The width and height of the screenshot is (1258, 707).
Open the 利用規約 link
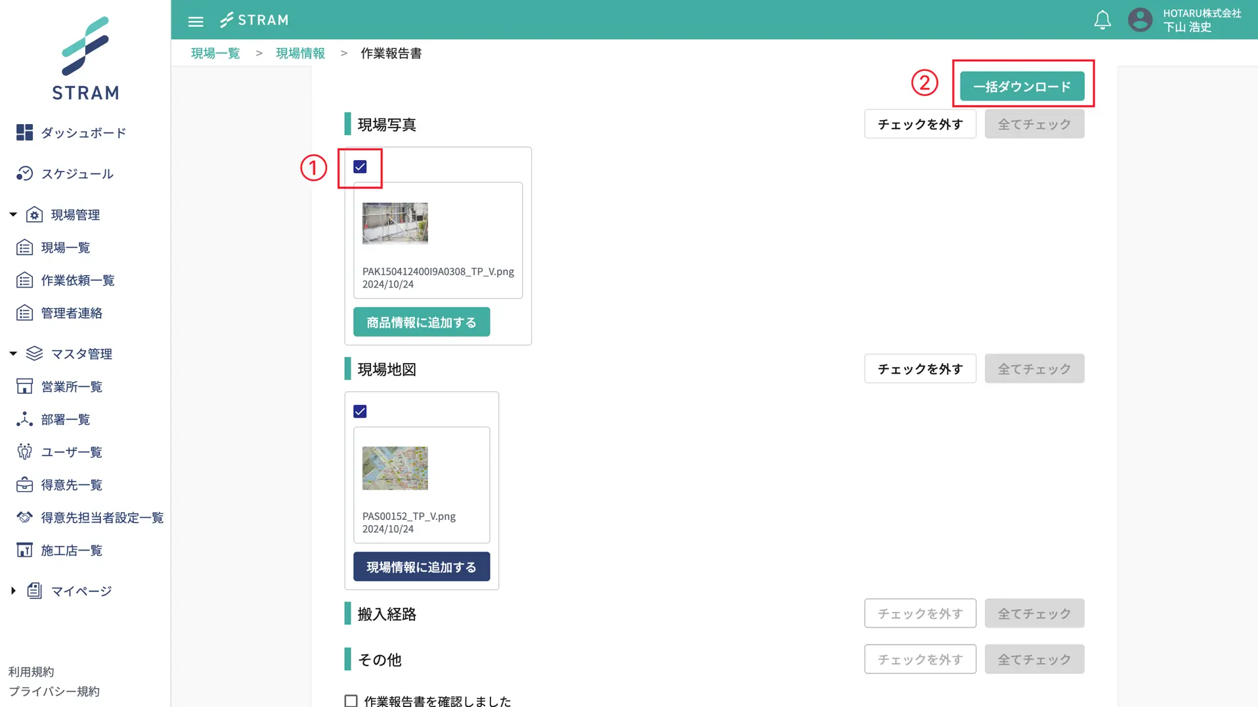click(31, 672)
